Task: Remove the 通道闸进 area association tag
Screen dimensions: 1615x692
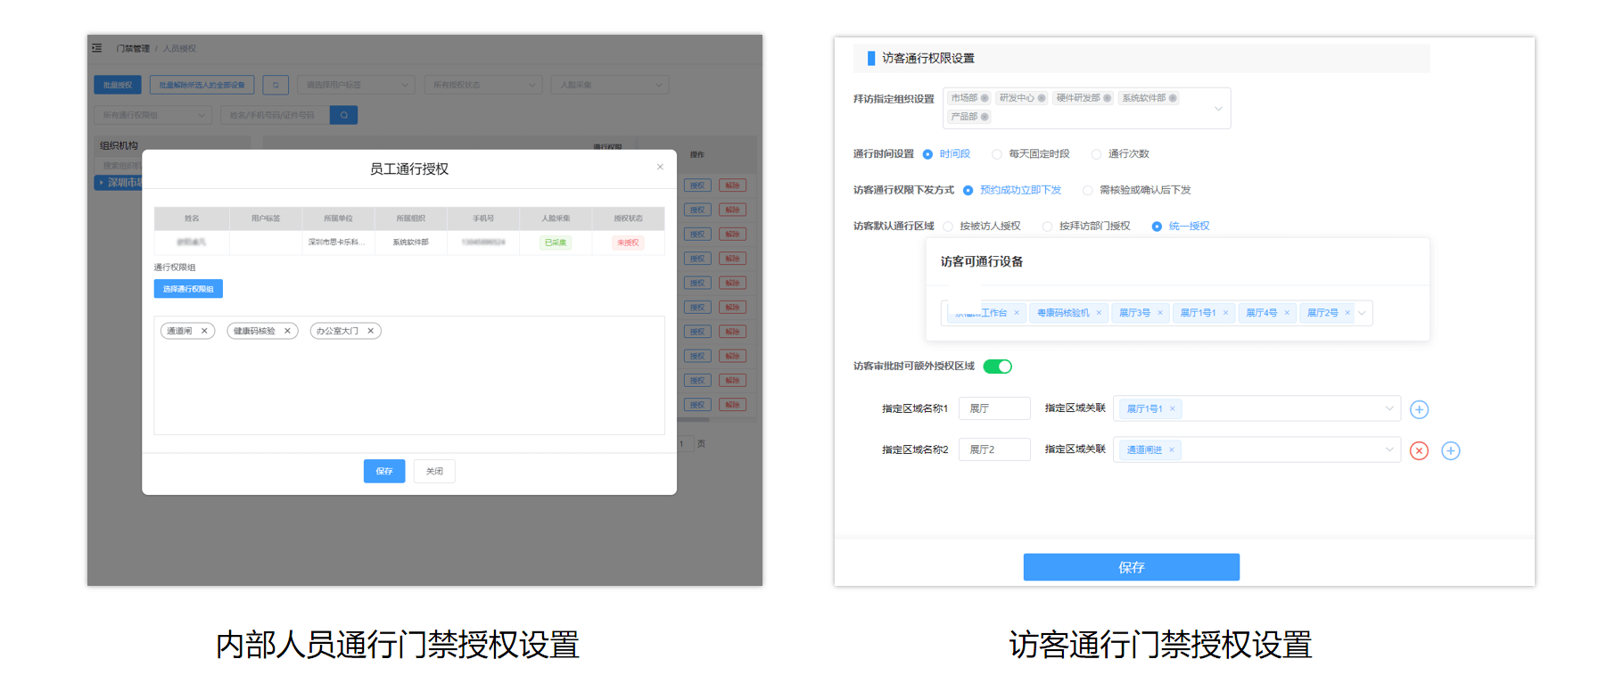Action: 1171,450
